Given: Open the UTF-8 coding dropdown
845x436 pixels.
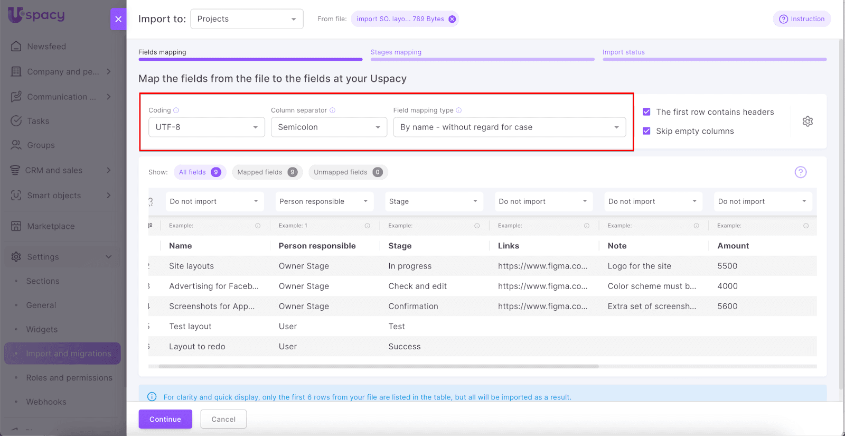Looking at the screenshot, I should [206, 127].
